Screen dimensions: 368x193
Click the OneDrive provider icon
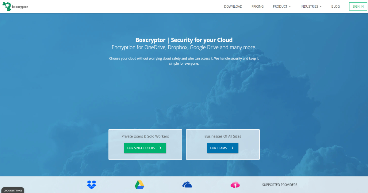187,184
